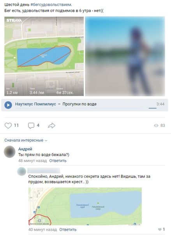Open the Strava route map image
Screen dimensions: 171x235
click(44, 56)
